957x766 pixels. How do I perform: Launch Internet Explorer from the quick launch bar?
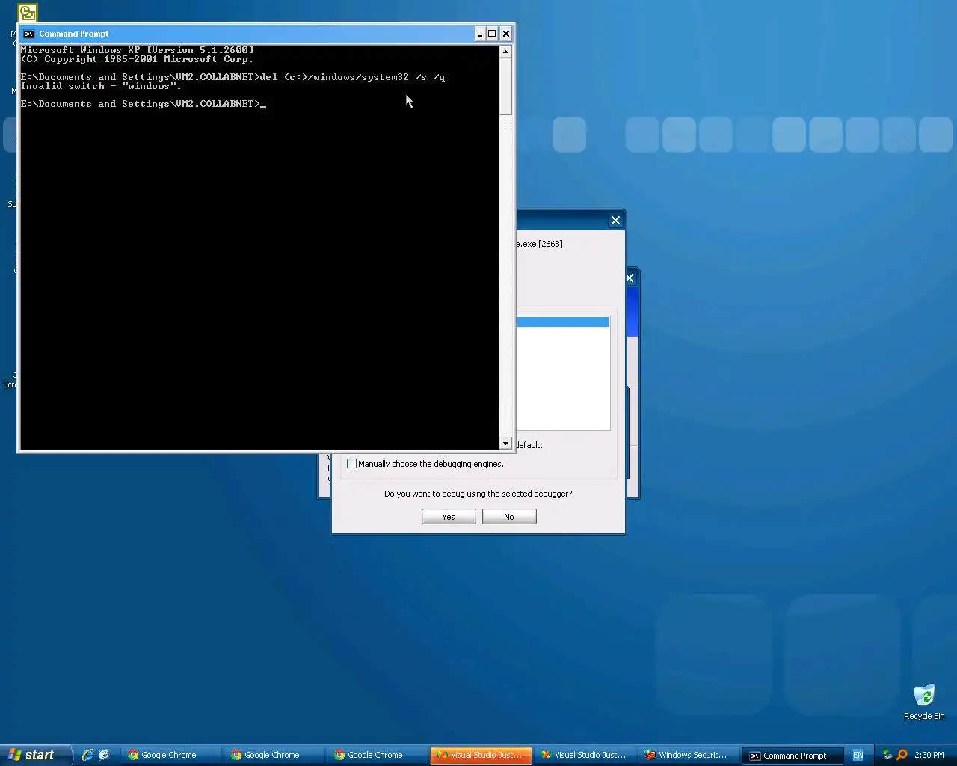pyautogui.click(x=87, y=755)
